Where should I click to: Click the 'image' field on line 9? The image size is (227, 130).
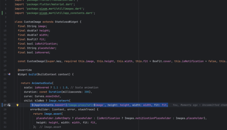(x=42, y=26)
